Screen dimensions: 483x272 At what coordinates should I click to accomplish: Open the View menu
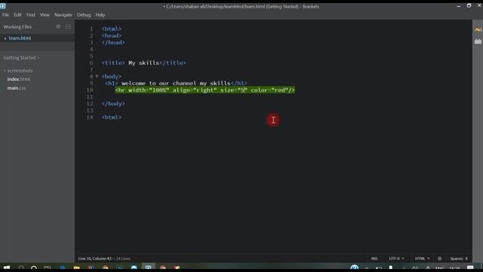(x=45, y=15)
